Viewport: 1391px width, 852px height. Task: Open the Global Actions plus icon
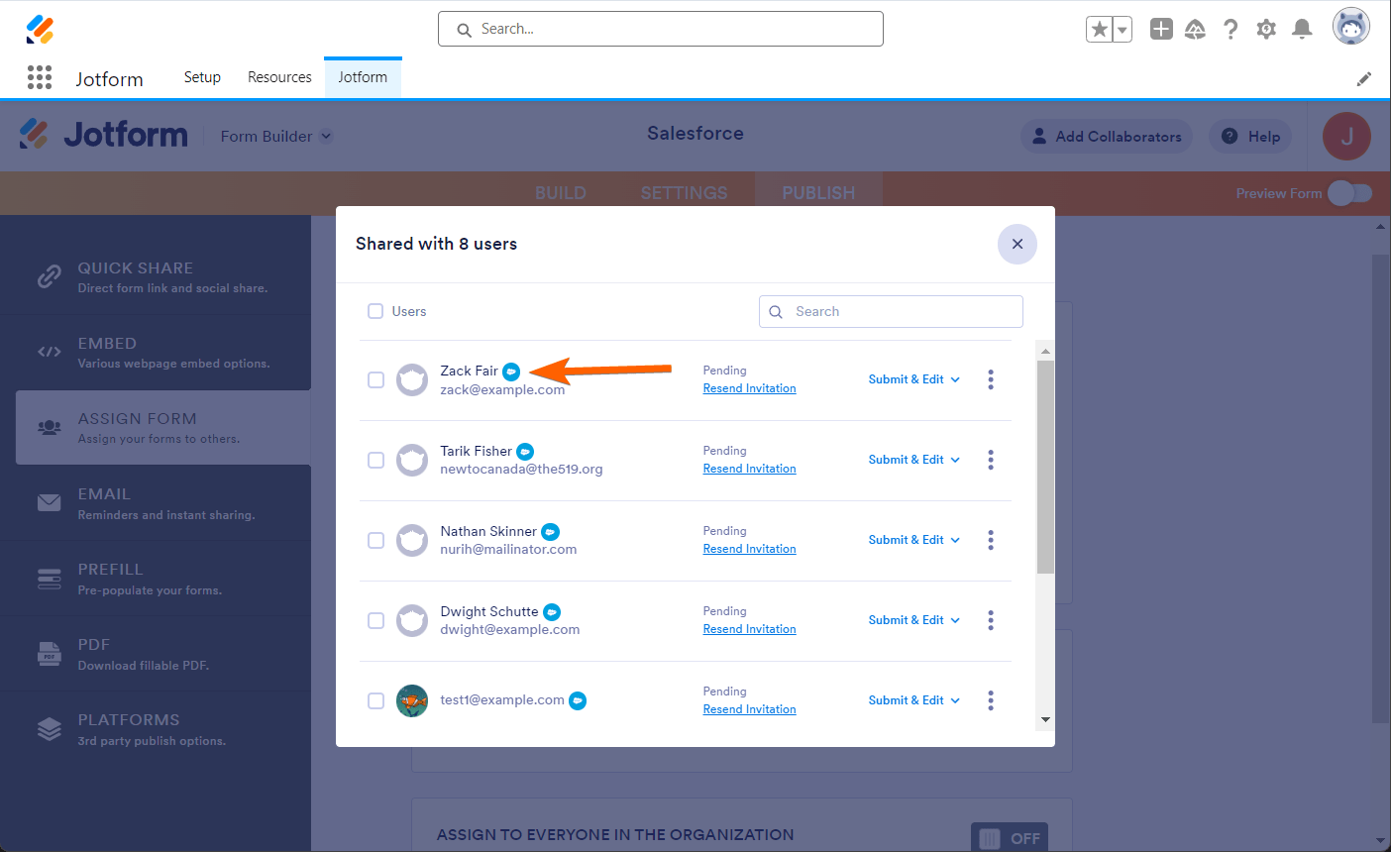click(x=1161, y=30)
